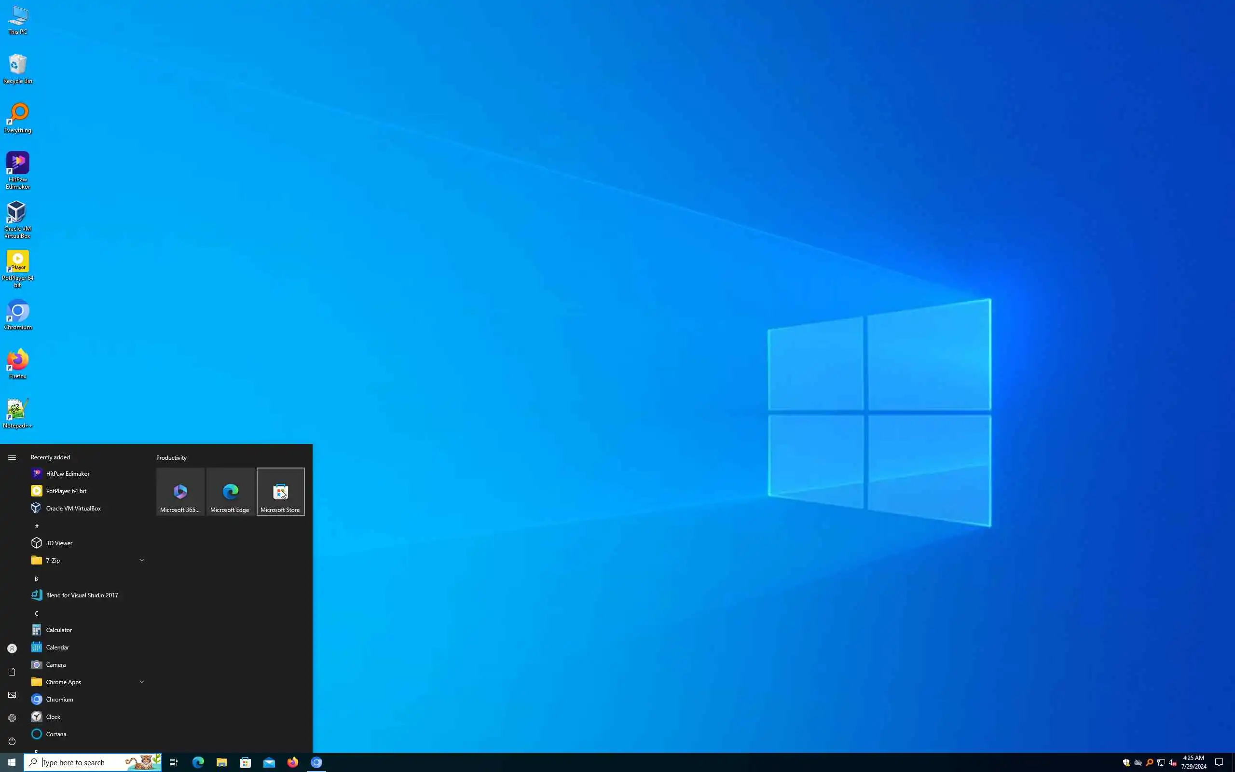This screenshot has height=772, width=1235.
Task: Expand the Start hamburger menu
Action: pos(12,457)
